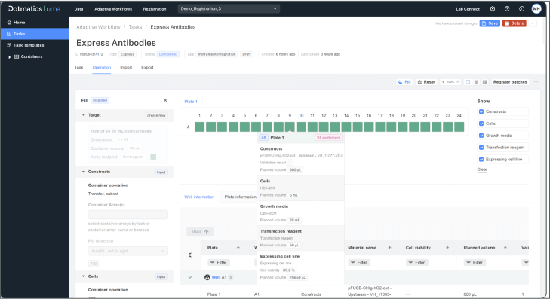This screenshot has height=299, width=550.
Task: Collapse the Constructs section in Fill panel
Action: 84,172
